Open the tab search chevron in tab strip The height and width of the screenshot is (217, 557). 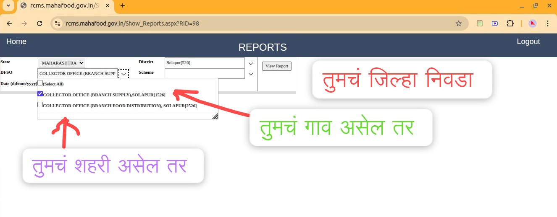(8, 5)
